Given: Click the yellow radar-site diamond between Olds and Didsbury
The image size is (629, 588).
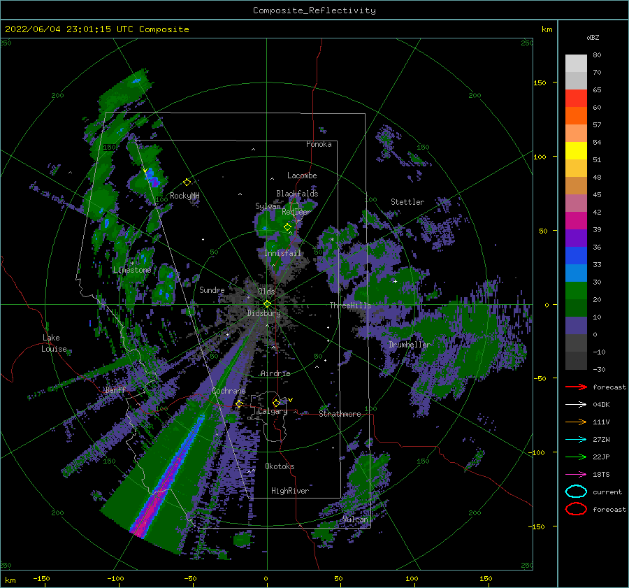Looking at the screenshot, I should (267, 304).
